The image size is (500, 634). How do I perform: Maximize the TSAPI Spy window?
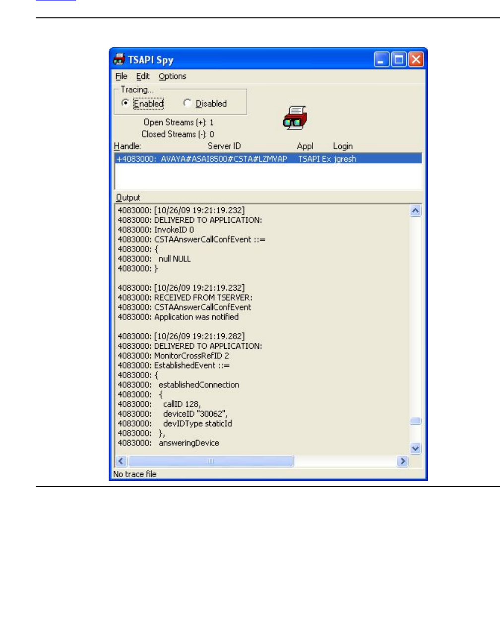point(398,60)
